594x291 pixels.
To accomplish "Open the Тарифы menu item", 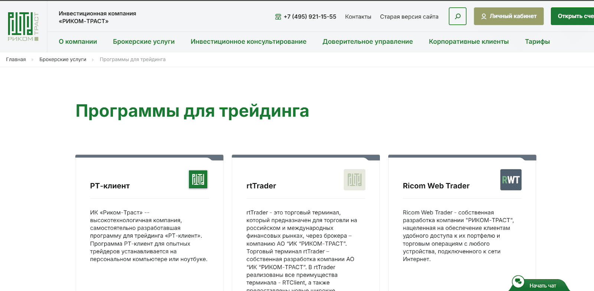I will (537, 42).
